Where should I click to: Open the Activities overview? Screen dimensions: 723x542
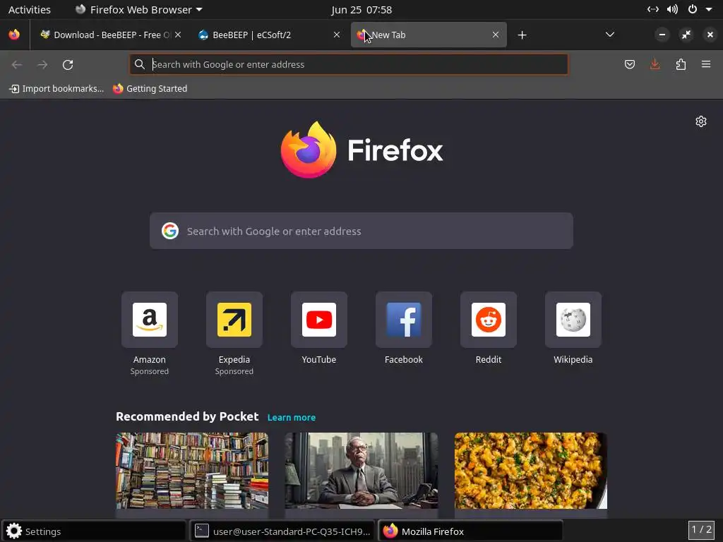[x=30, y=10]
